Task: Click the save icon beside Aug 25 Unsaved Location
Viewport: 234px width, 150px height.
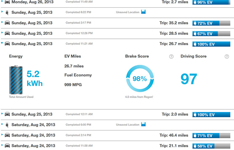Action: [x=143, y=12]
